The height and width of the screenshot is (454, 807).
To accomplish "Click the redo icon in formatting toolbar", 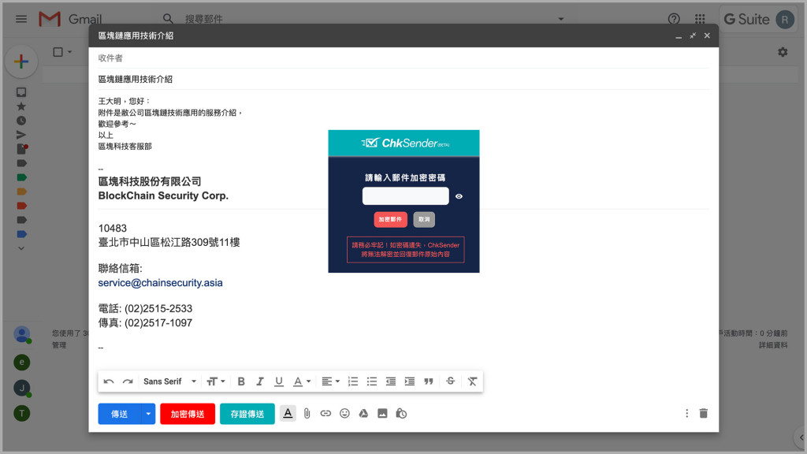I will pos(128,381).
